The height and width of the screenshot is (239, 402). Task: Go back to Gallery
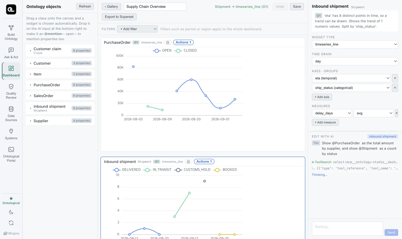tap(111, 7)
